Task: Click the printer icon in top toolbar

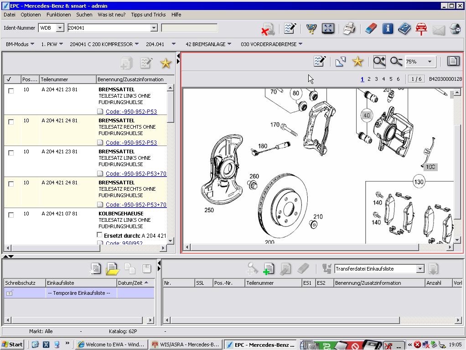Action: click(349, 29)
